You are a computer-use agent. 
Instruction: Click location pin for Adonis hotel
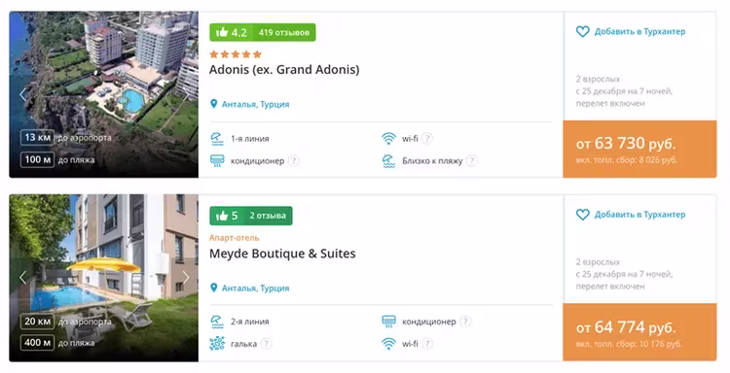pos(214,104)
